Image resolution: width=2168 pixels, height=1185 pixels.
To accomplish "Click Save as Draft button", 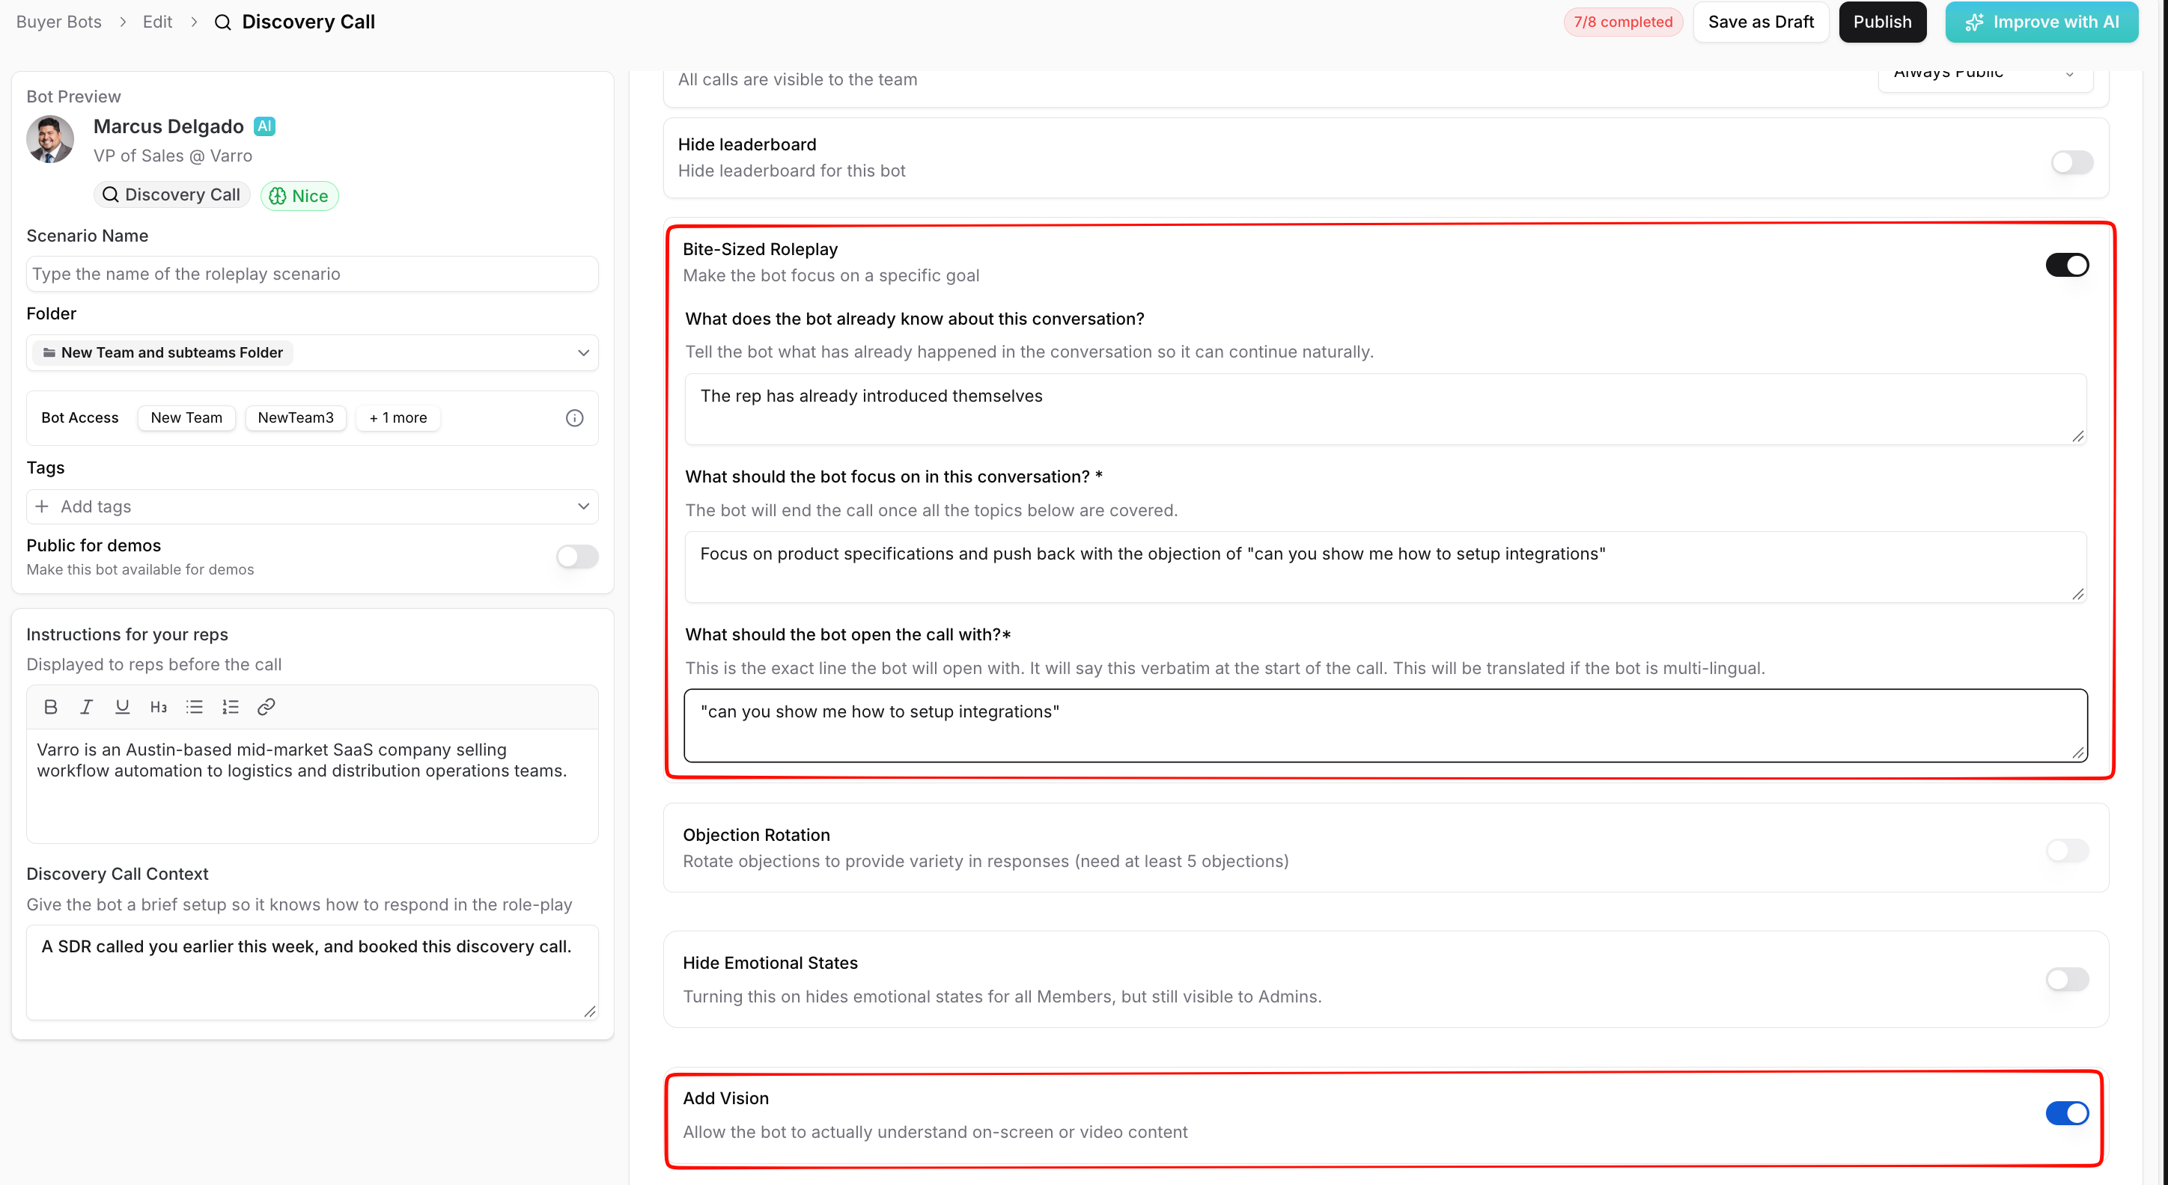I will [1761, 22].
